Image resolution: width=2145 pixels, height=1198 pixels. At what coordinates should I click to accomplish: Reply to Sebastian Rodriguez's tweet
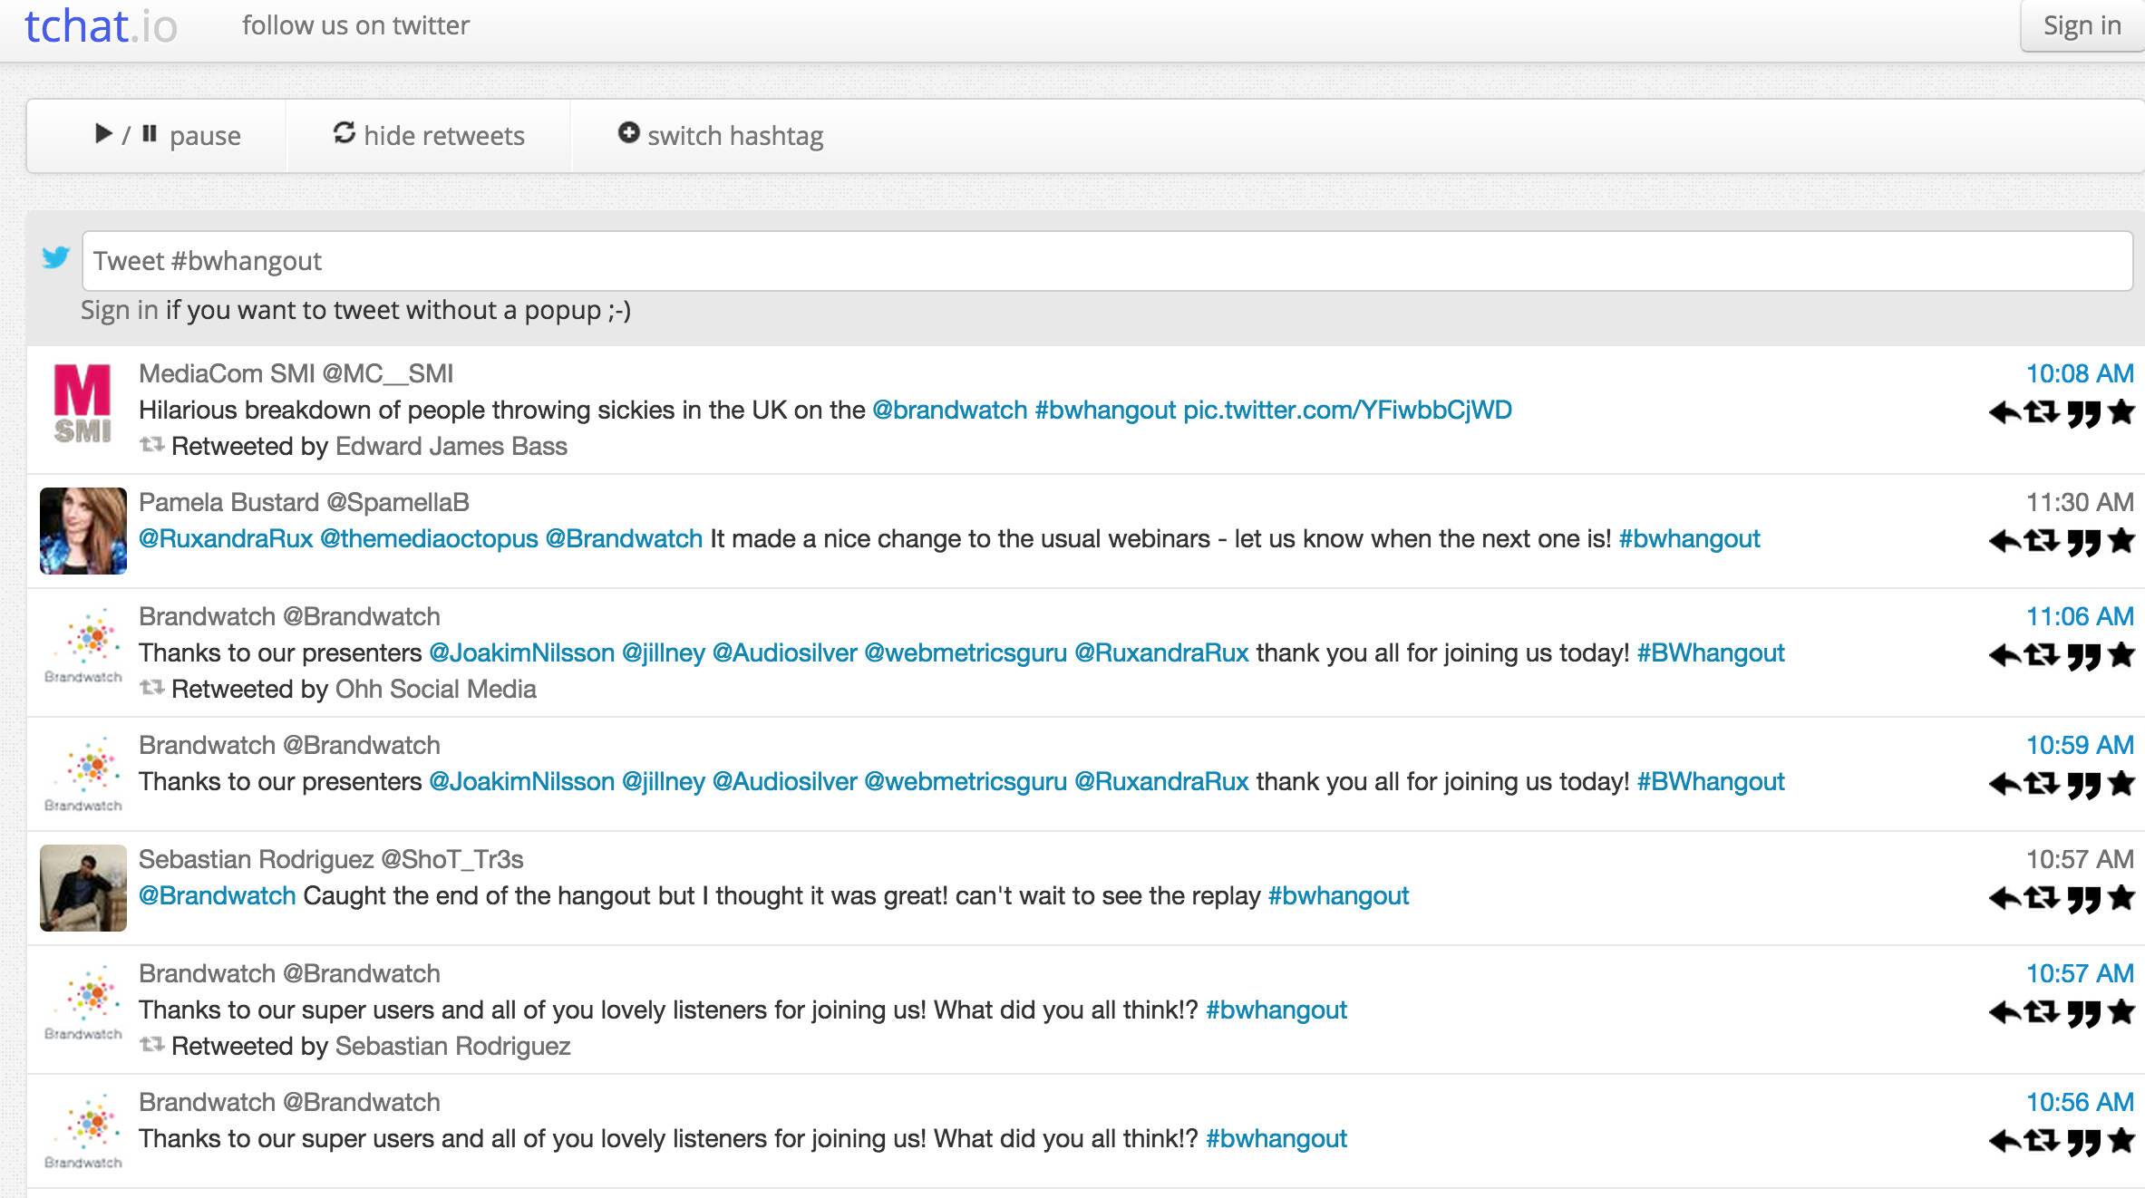[x=2004, y=899]
